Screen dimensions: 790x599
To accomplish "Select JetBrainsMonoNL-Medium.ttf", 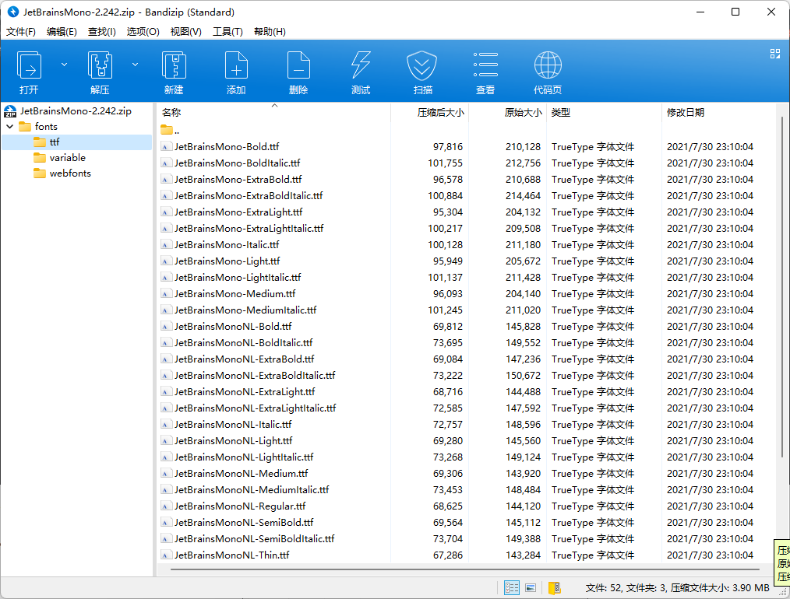I will pyautogui.click(x=241, y=473).
